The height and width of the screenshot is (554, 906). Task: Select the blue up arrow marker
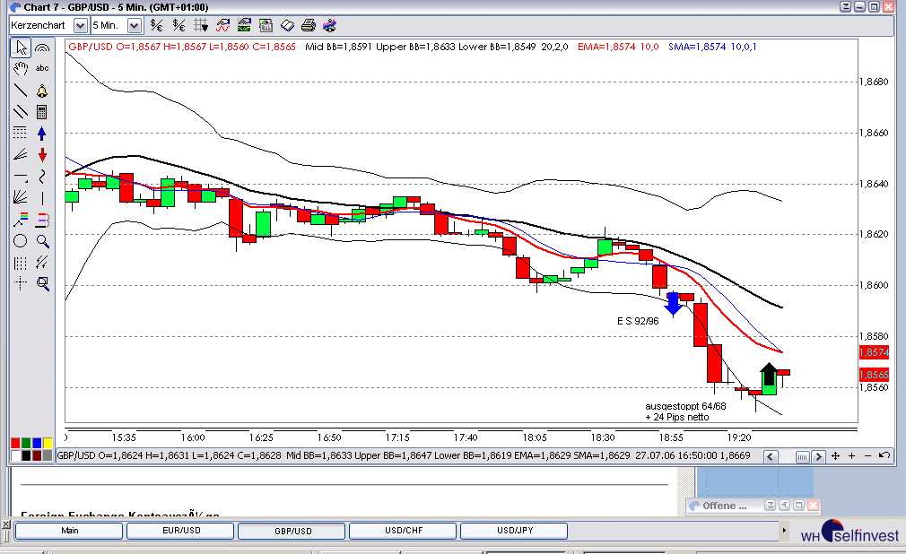coord(42,134)
